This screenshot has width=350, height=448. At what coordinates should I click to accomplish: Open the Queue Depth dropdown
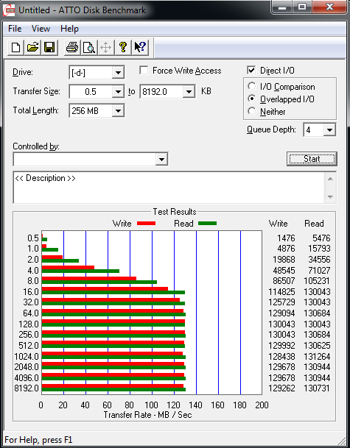pos(329,130)
